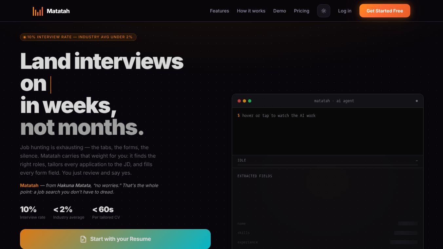Click the '< 2%' Industry average statistic
The height and width of the screenshot is (249, 443).
[x=63, y=209]
